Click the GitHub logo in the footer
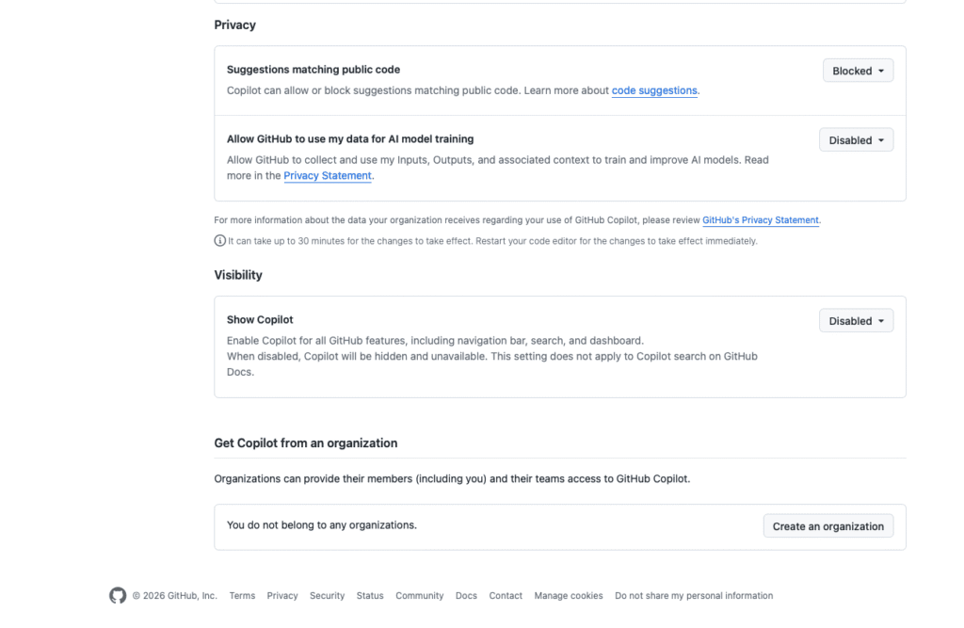 [118, 595]
